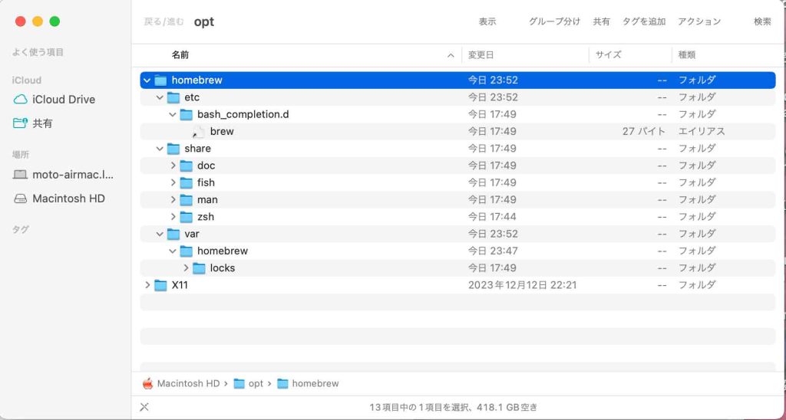
Task: Click the zsh folder icon
Action: click(x=187, y=217)
